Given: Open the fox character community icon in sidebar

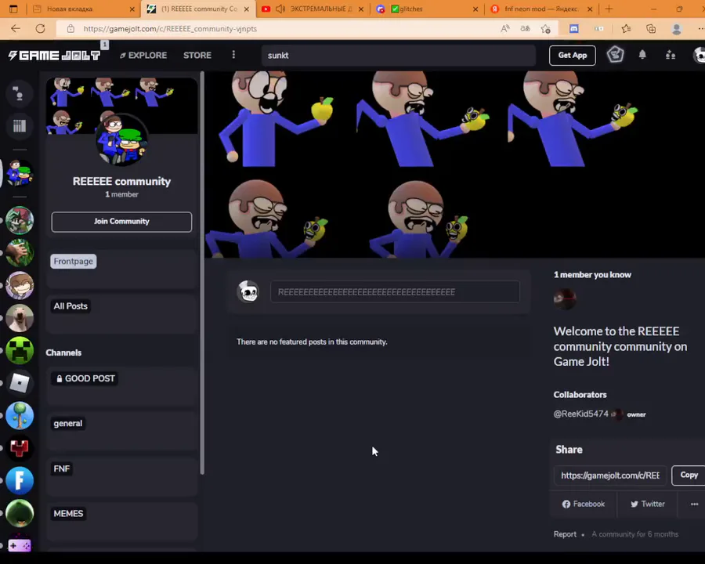Looking at the screenshot, I should pyautogui.click(x=20, y=220).
